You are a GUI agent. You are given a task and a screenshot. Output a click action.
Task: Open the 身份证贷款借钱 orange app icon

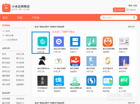point(108,42)
